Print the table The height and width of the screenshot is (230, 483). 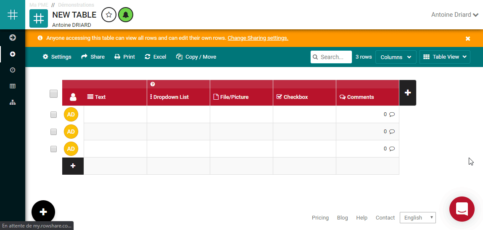pos(125,57)
